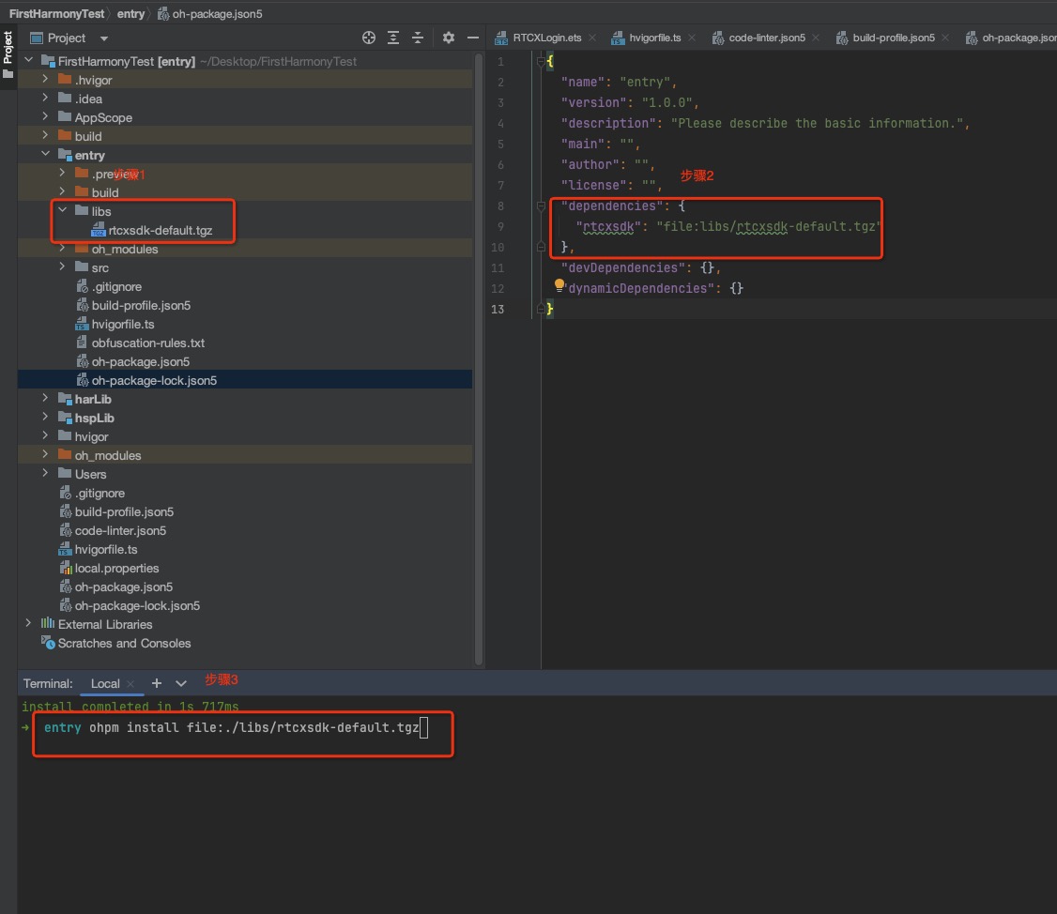Close the Local terminal tab

[130, 684]
